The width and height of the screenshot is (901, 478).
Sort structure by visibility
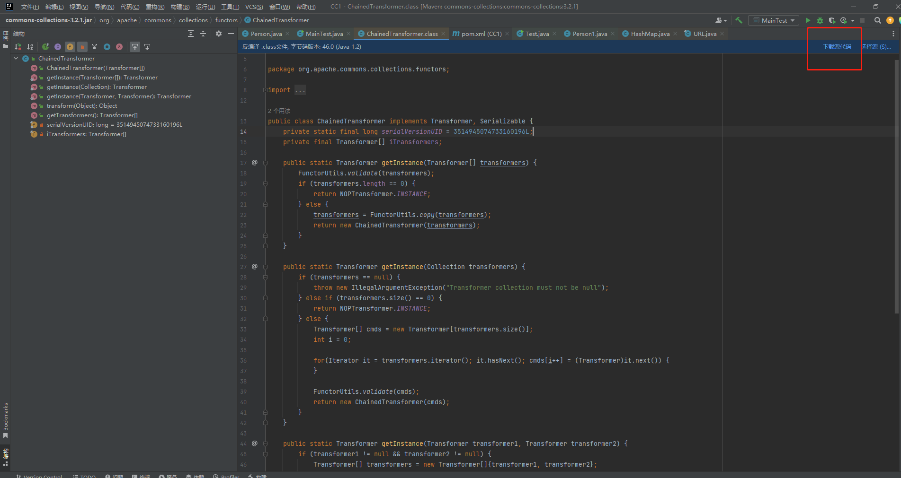[18, 47]
